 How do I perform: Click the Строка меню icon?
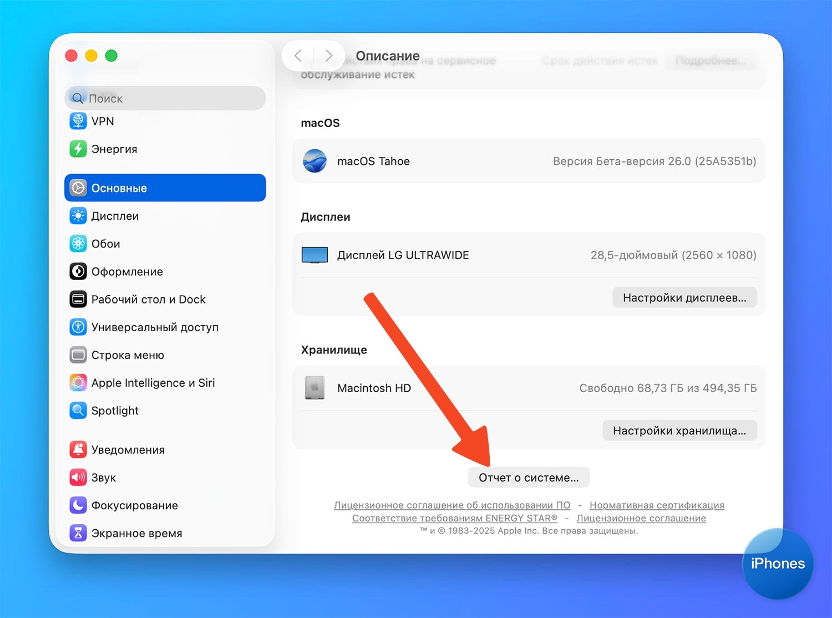point(78,354)
